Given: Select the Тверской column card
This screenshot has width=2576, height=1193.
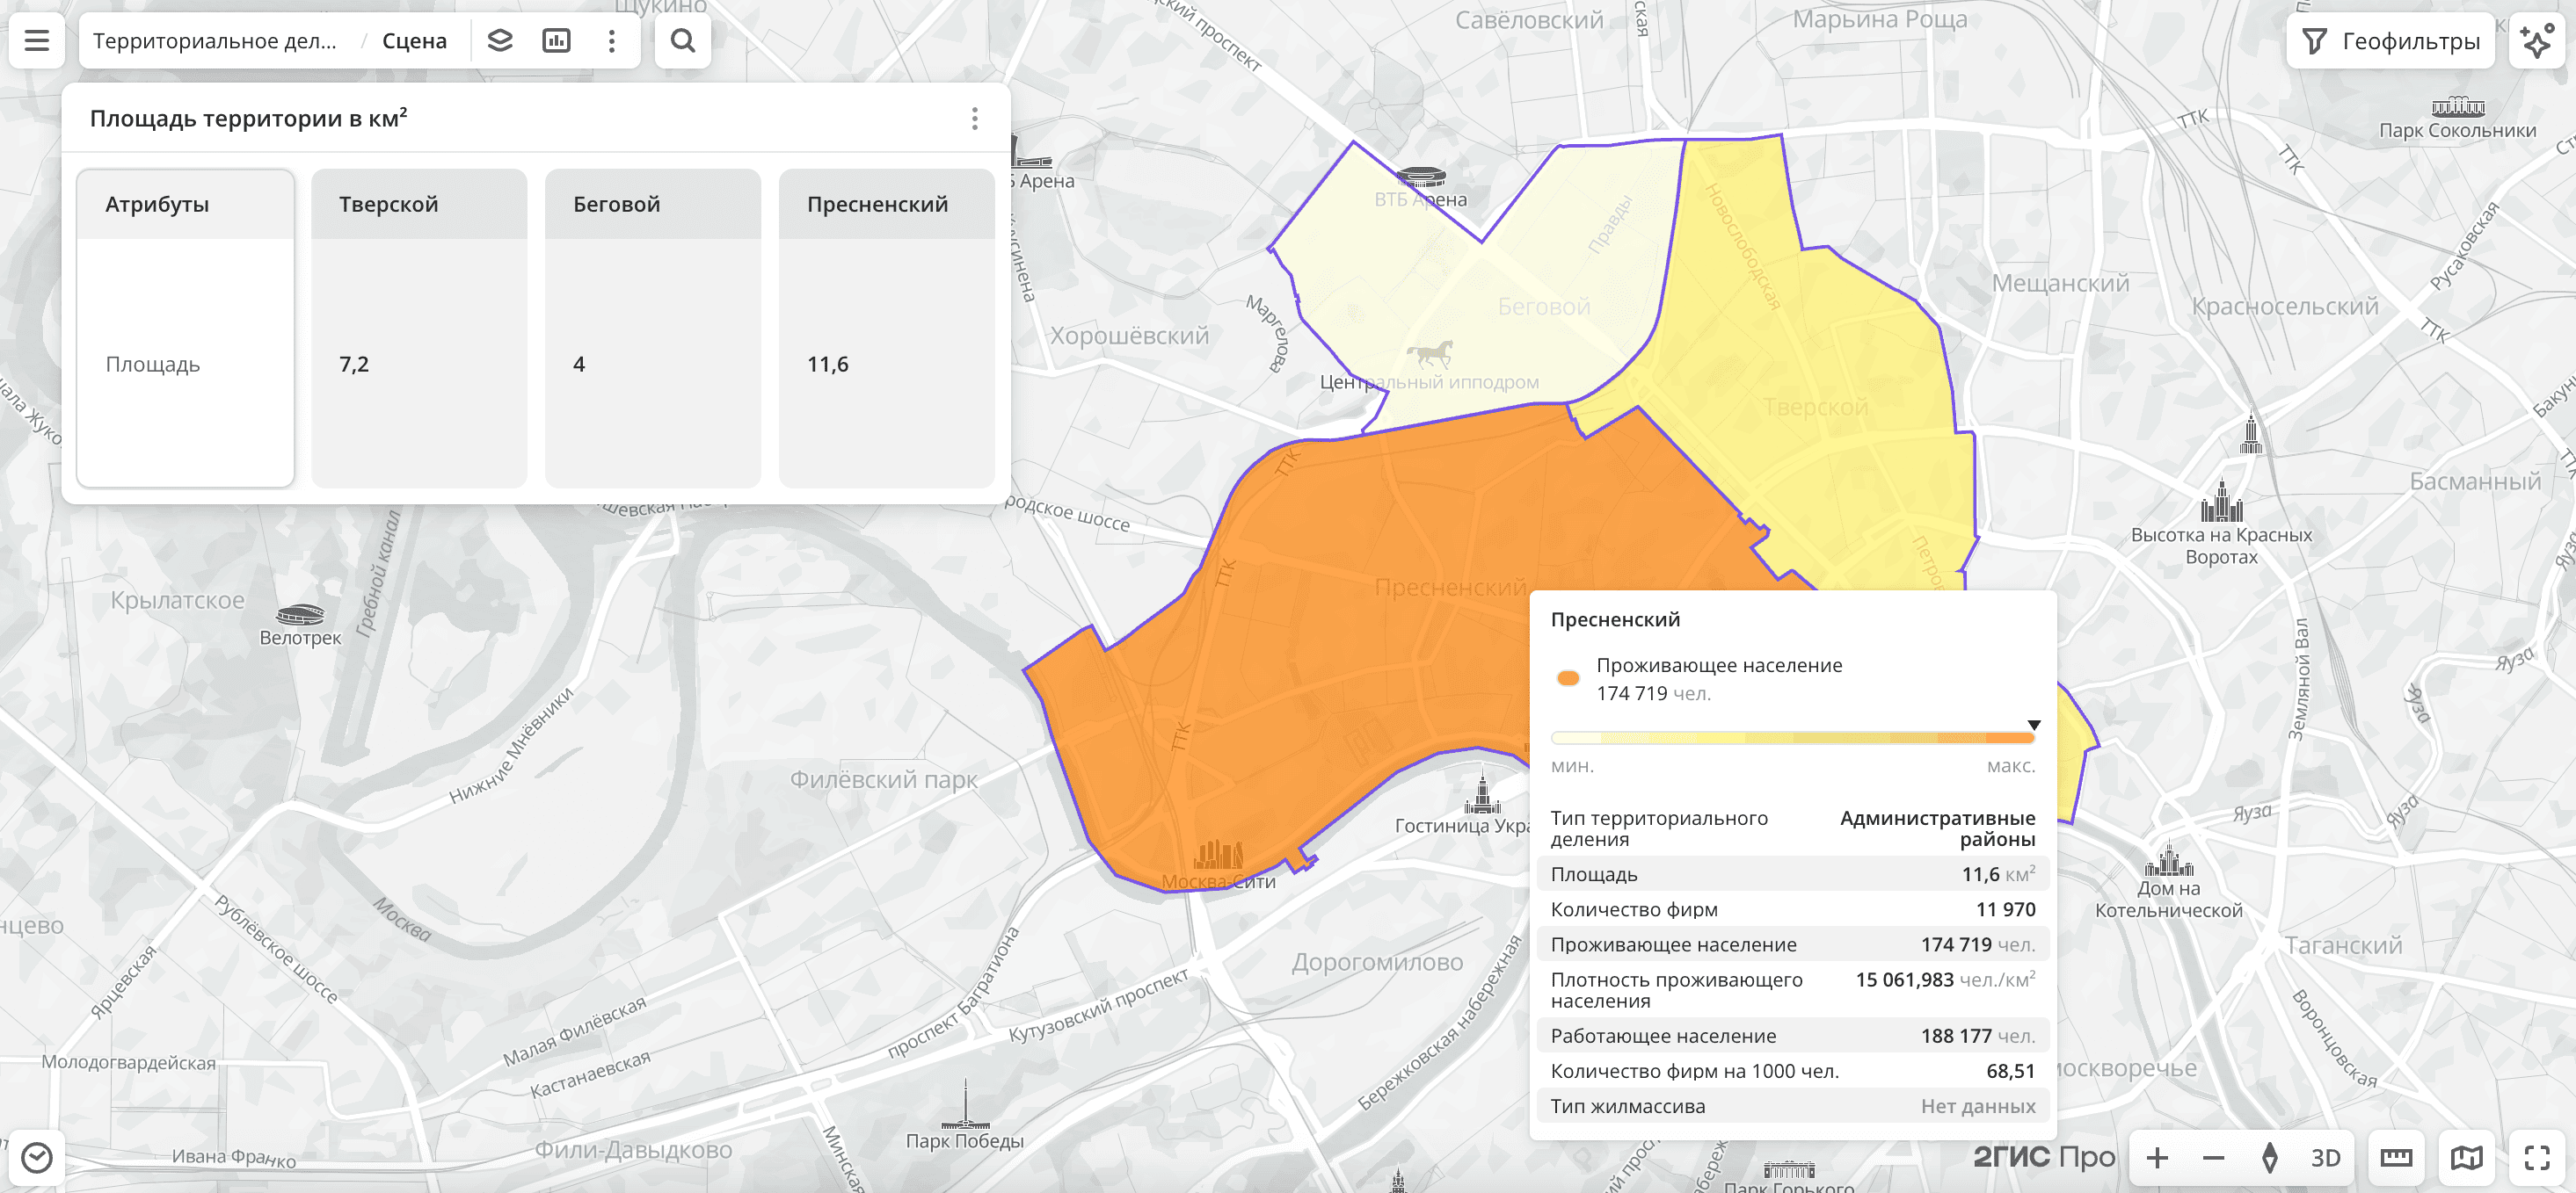Looking at the screenshot, I should [419, 328].
